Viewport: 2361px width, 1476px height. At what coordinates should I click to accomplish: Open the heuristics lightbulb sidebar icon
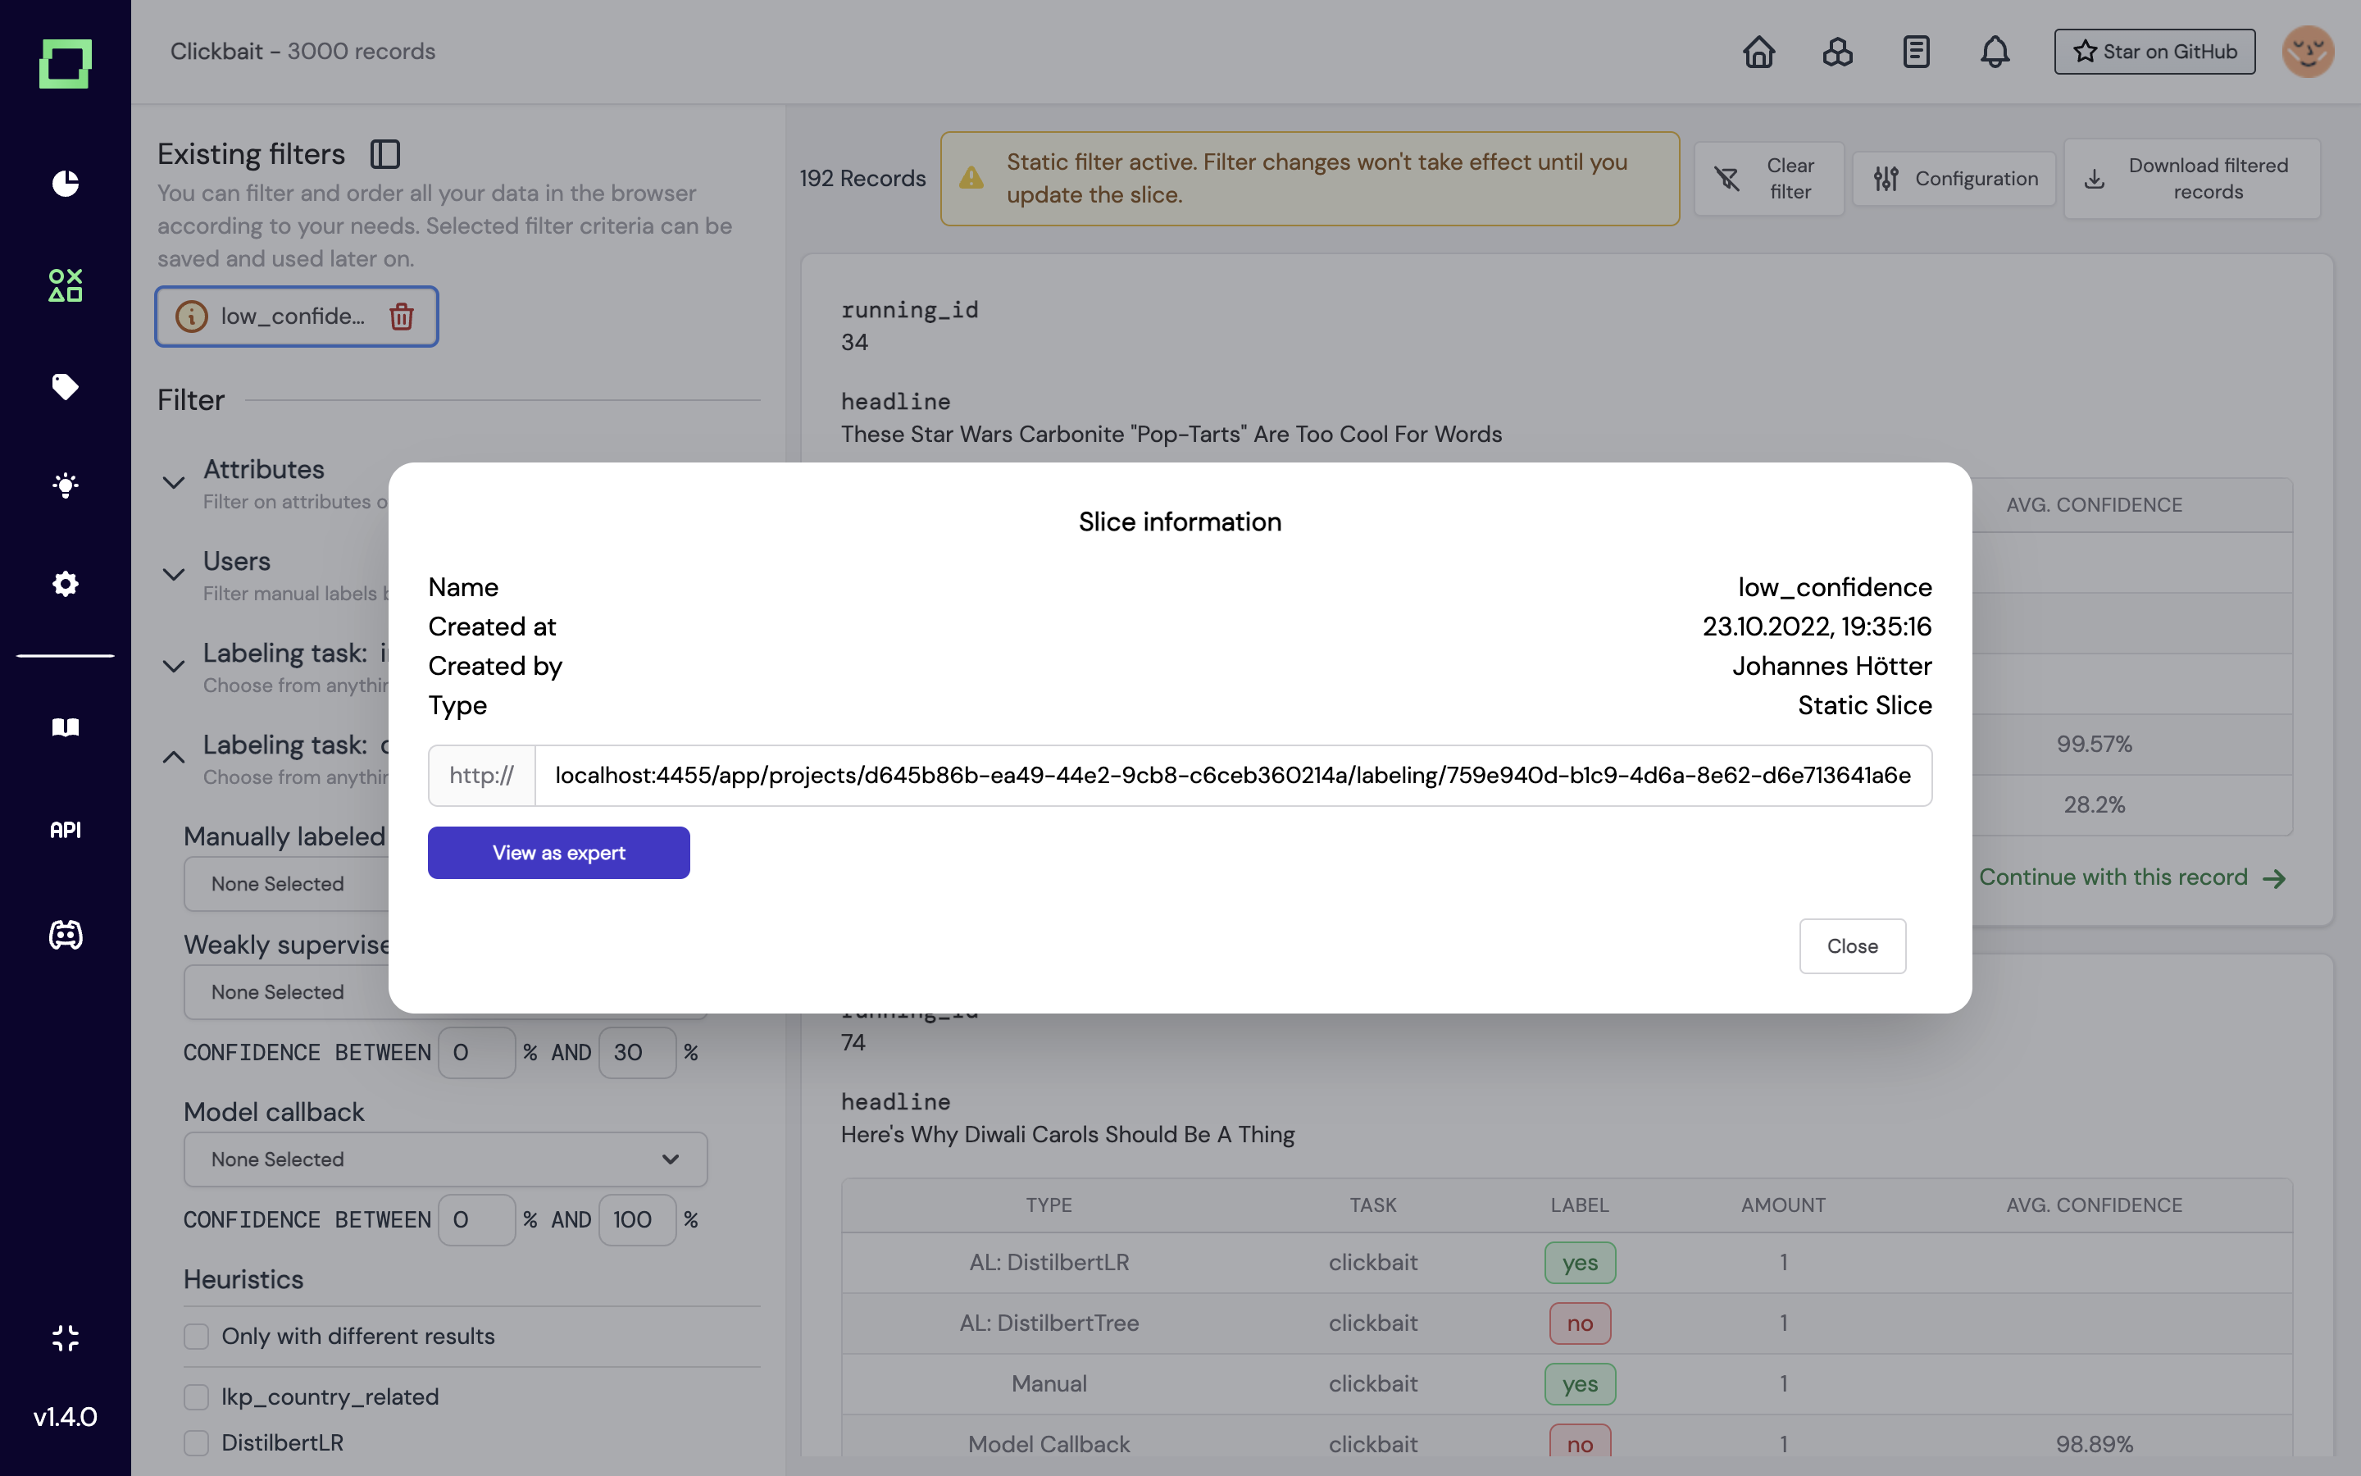tap(66, 485)
